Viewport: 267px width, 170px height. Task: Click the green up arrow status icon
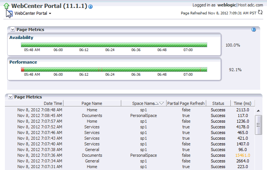(x=6, y=6)
